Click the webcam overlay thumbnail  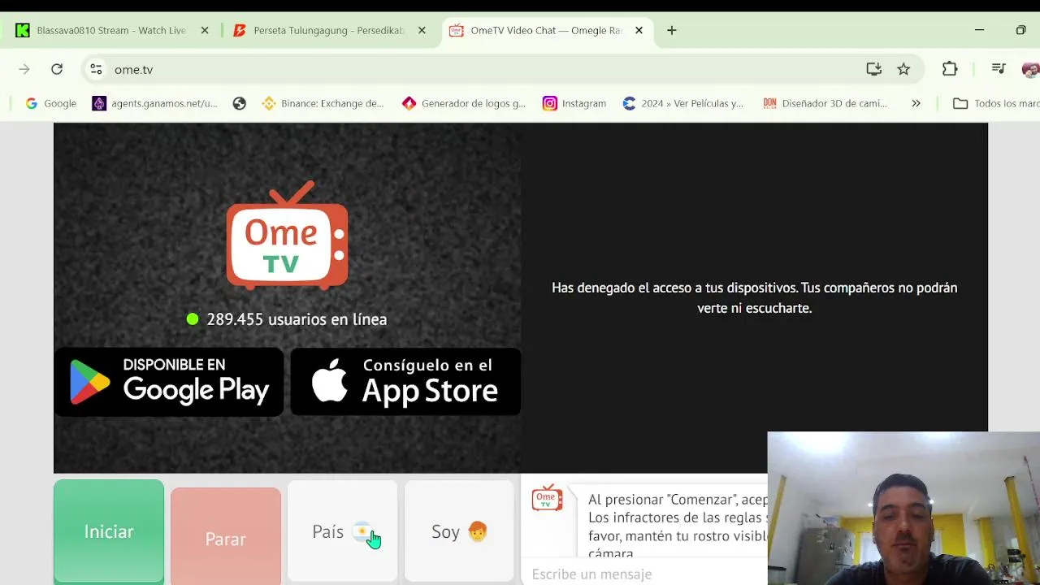903,508
